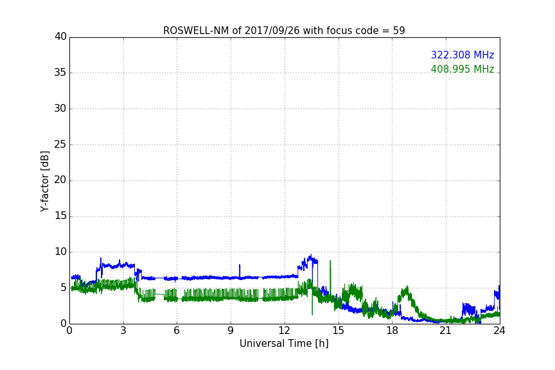Click the y-axis tick label '40'

coord(60,37)
